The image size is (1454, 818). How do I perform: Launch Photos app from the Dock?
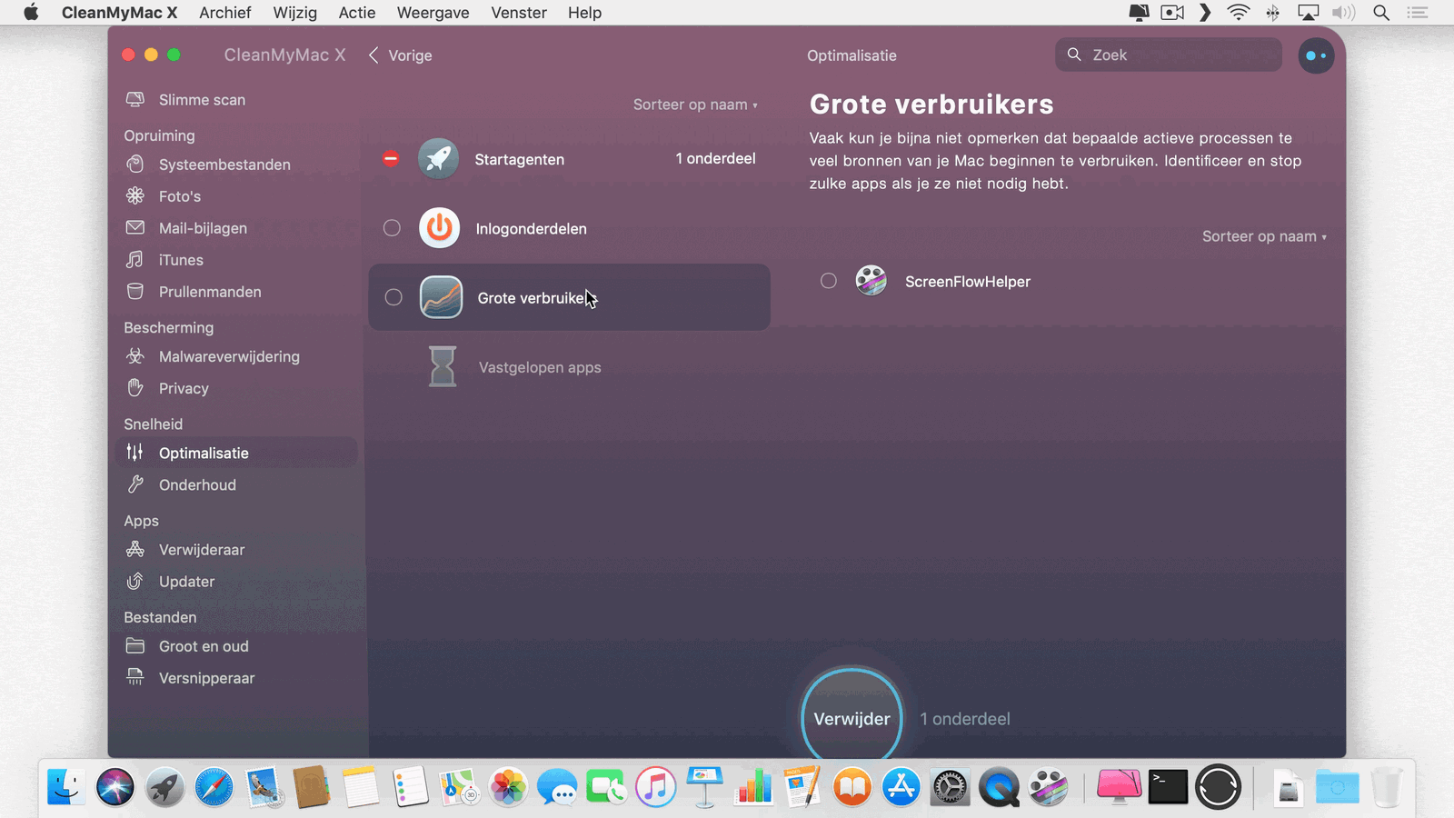(x=508, y=787)
